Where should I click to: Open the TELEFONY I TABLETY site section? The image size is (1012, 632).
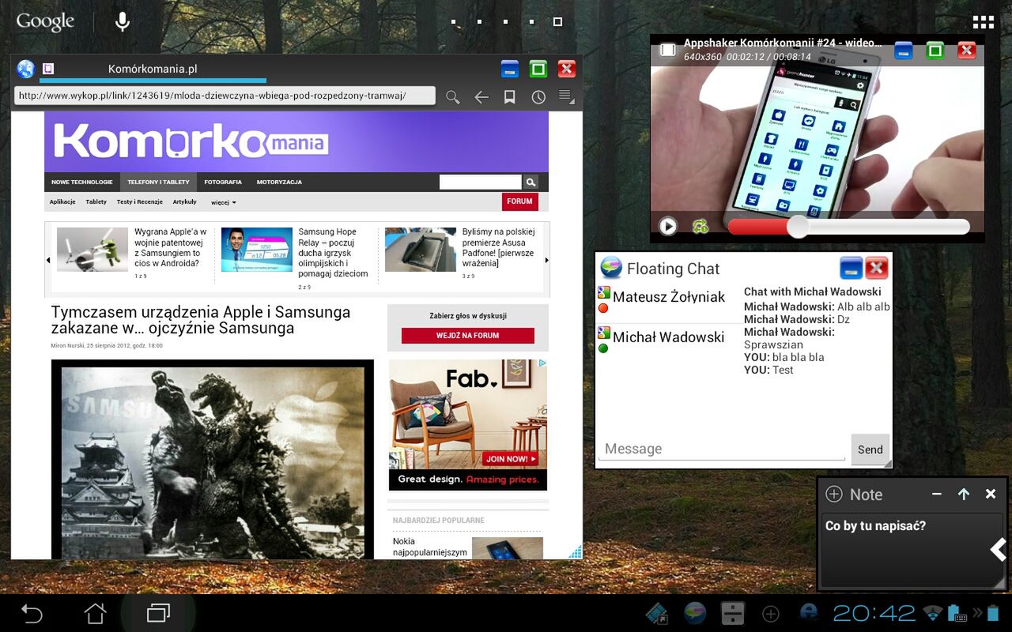pos(158,182)
